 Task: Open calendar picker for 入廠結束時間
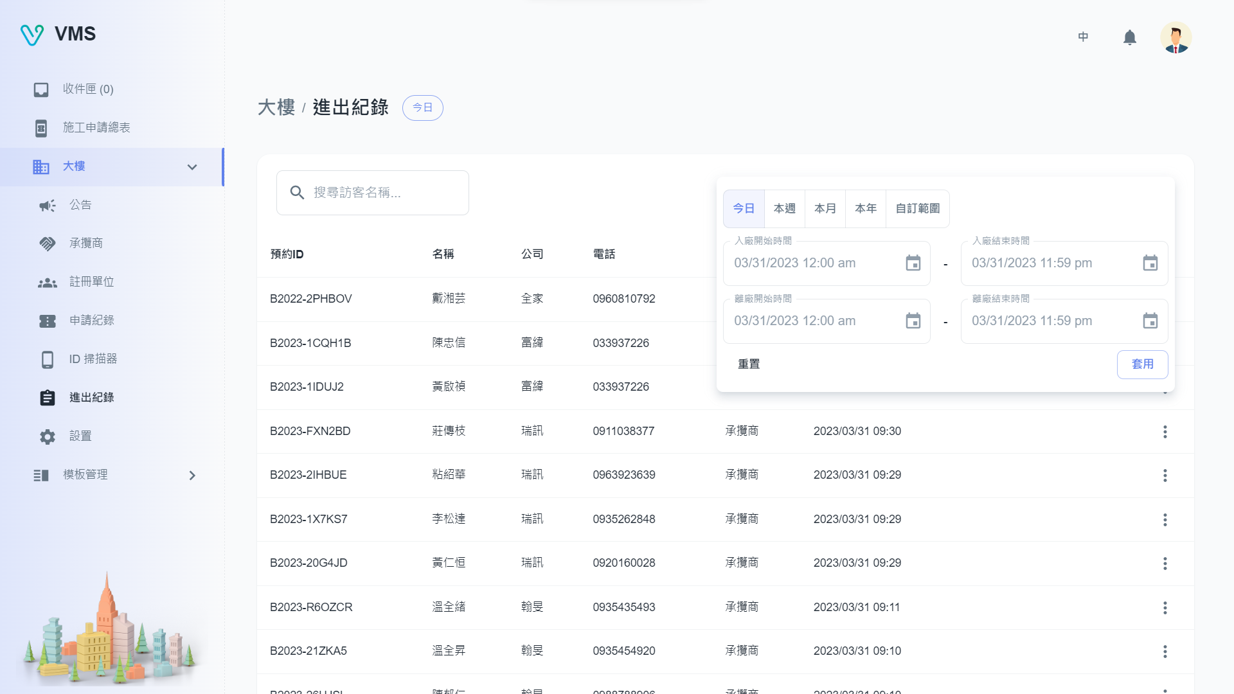[x=1150, y=263]
